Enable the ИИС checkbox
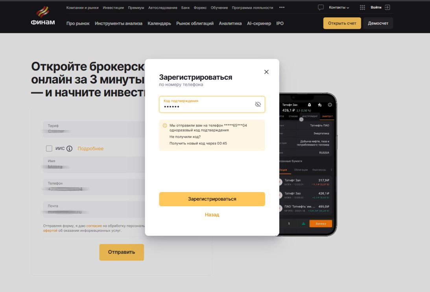430x292 pixels. tap(49, 148)
